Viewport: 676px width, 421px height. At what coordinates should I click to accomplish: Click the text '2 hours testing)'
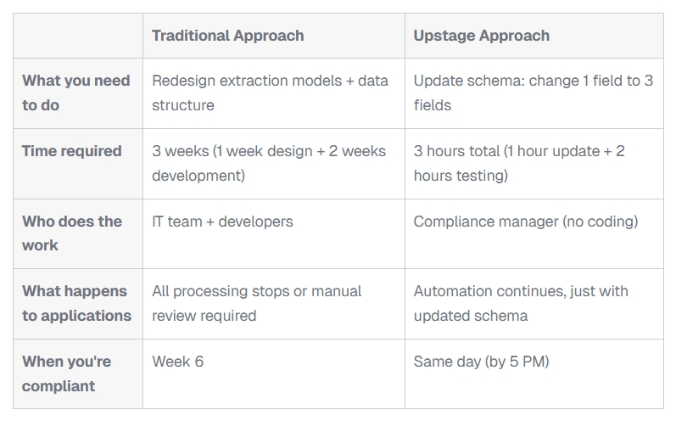461,176
